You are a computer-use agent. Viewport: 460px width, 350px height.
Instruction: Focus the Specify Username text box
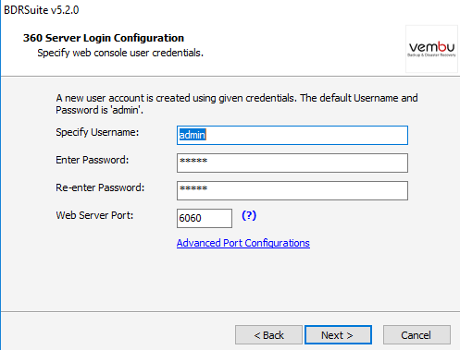292,135
